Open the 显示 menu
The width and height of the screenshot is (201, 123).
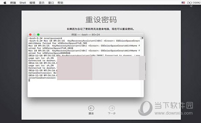coord(42,3)
